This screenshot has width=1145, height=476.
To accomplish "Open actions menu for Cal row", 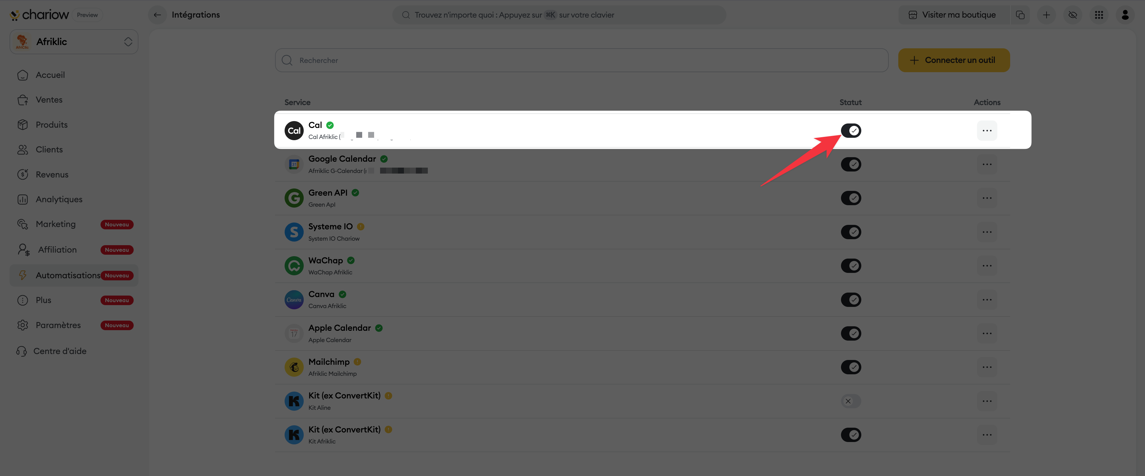I will point(987,131).
